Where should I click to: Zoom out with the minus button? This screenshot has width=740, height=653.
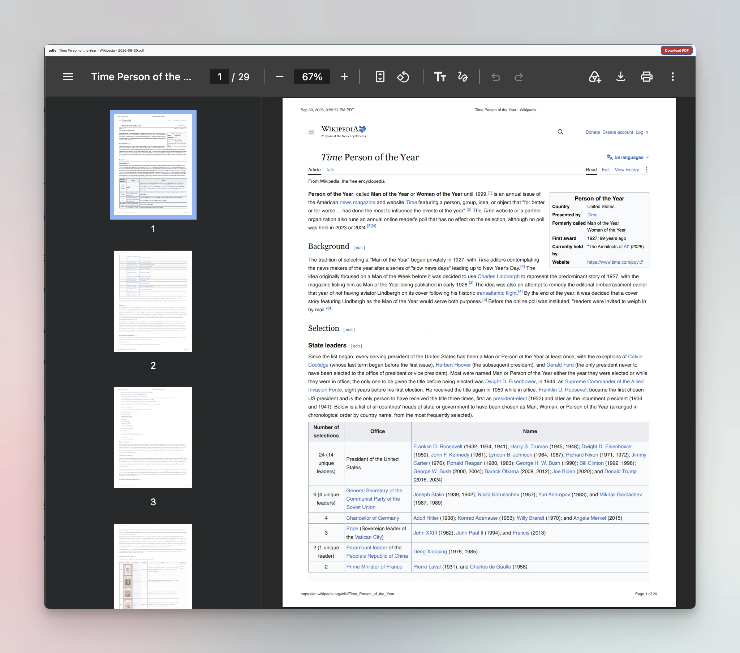coord(280,77)
